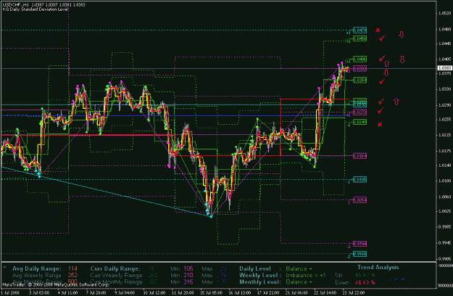
Task: Click the Monthly Level label
Action: [260, 281]
